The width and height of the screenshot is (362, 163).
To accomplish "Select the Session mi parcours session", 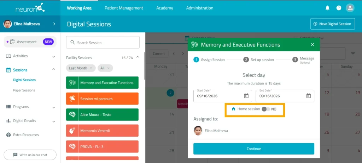I will click(102, 99).
